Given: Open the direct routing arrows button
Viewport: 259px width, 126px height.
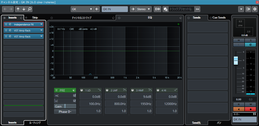Looking at the screenshot, I should coord(157,9).
